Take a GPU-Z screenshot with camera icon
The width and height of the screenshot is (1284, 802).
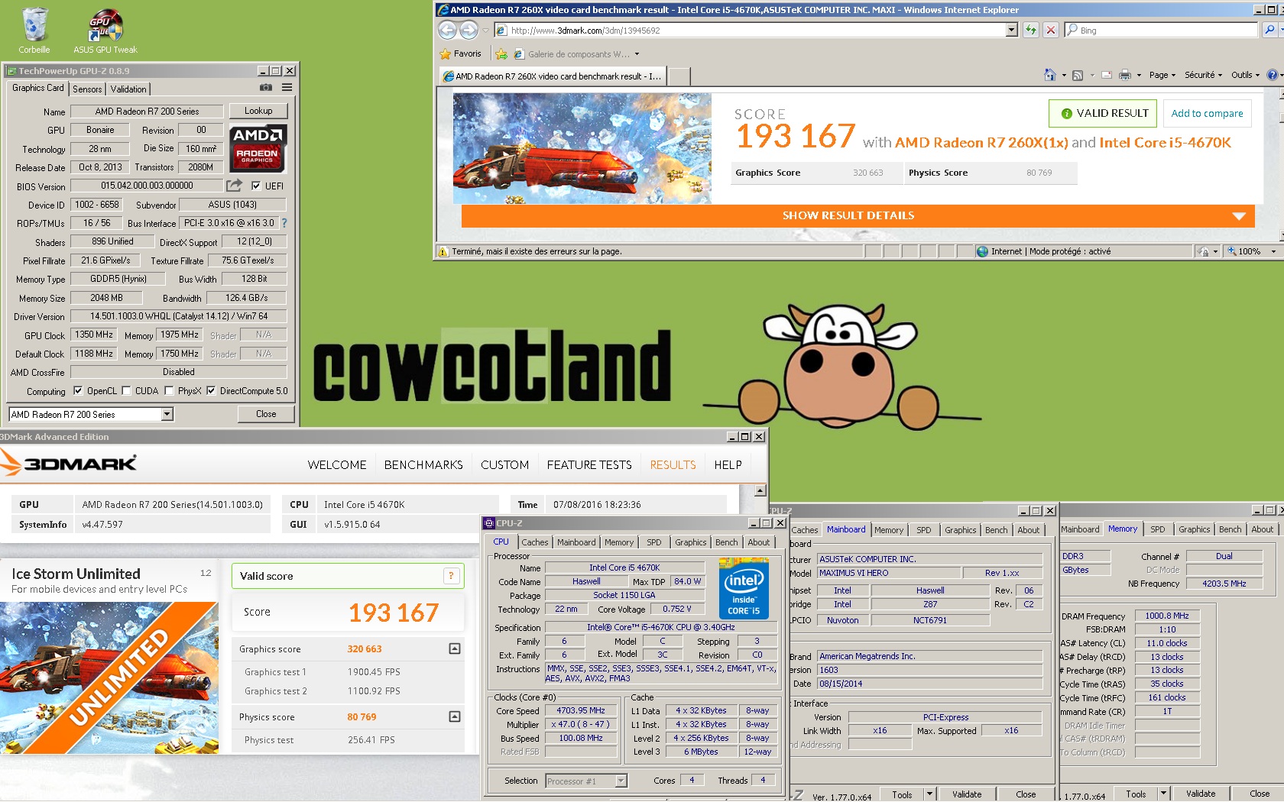(x=266, y=88)
